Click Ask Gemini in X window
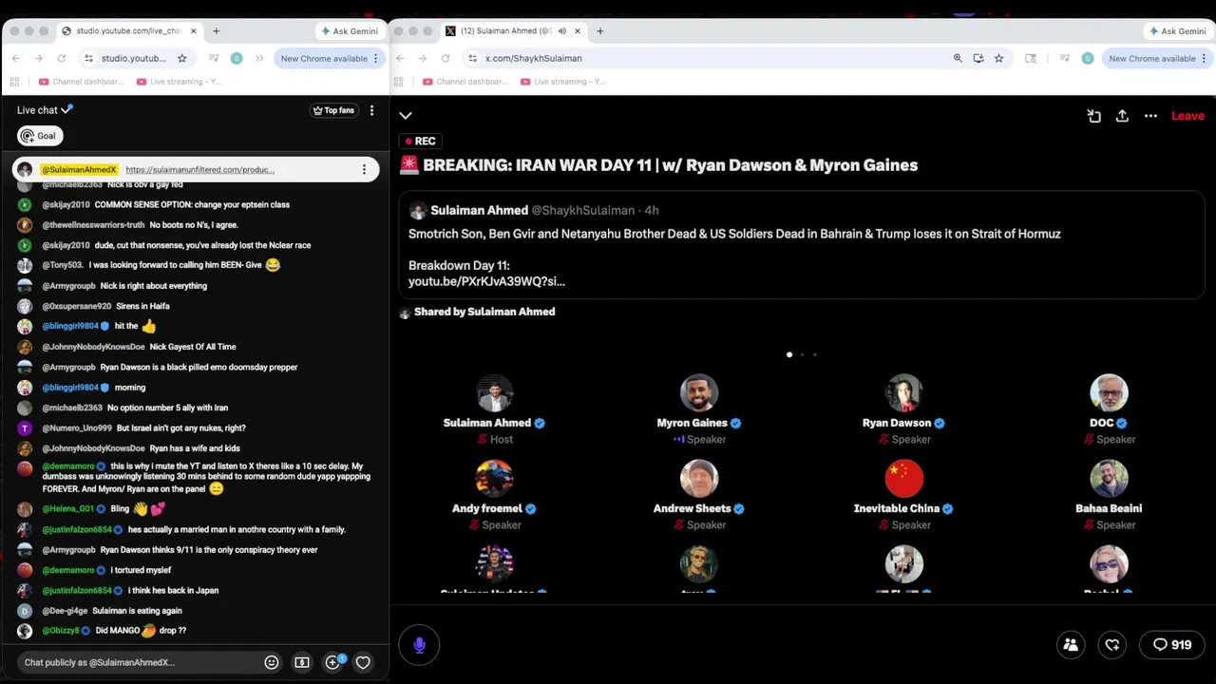The image size is (1216, 684). point(1178,31)
